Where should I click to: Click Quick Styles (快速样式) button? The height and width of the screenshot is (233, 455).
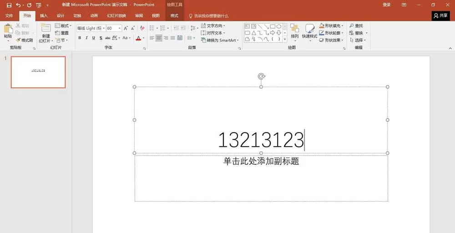tap(309, 32)
